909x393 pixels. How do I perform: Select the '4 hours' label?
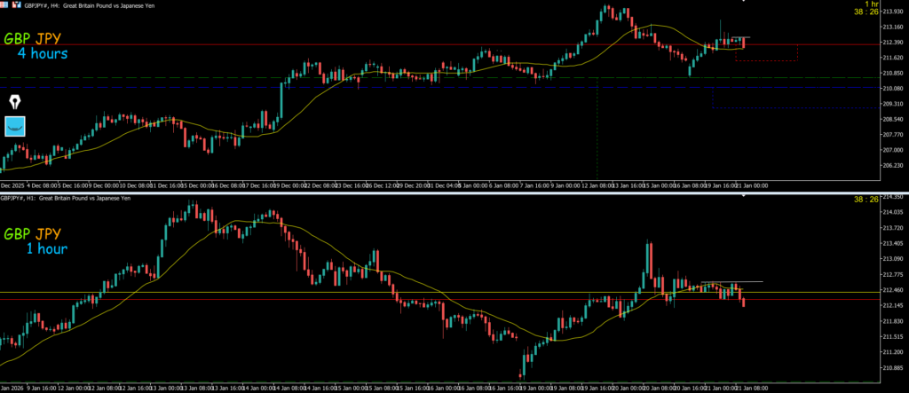point(43,54)
